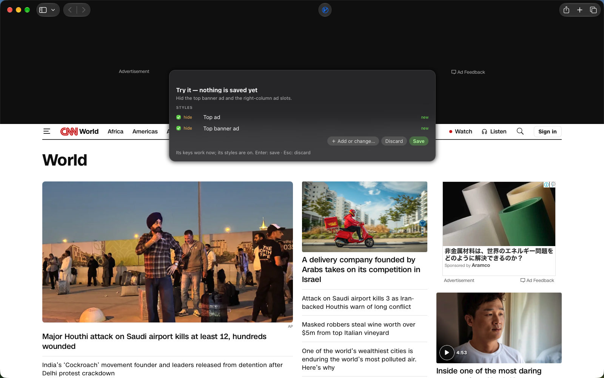Close the Aramco ad via corner icon

click(x=553, y=184)
